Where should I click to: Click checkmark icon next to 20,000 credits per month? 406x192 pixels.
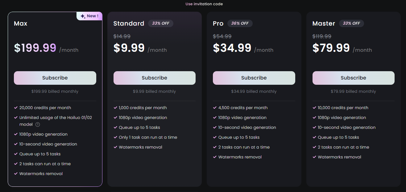pos(16,108)
